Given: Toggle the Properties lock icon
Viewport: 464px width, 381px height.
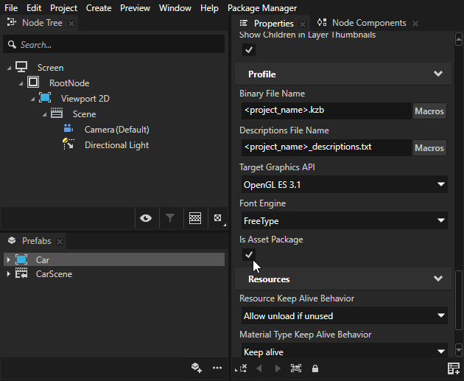Looking at the screenshot, I should coord(315,368).
